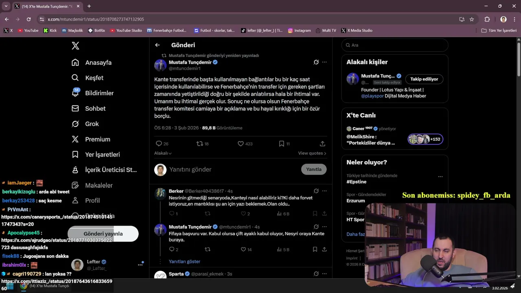Open Tüm Yer İşaretleri folder

pos(499,31)
